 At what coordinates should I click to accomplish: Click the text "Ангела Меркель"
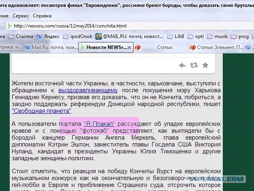point(131,138)
